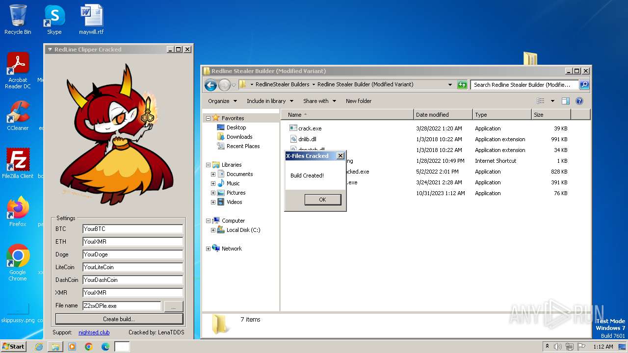
Task: Click the LiteCoin address input field
Action: click(x=132, y=267)
